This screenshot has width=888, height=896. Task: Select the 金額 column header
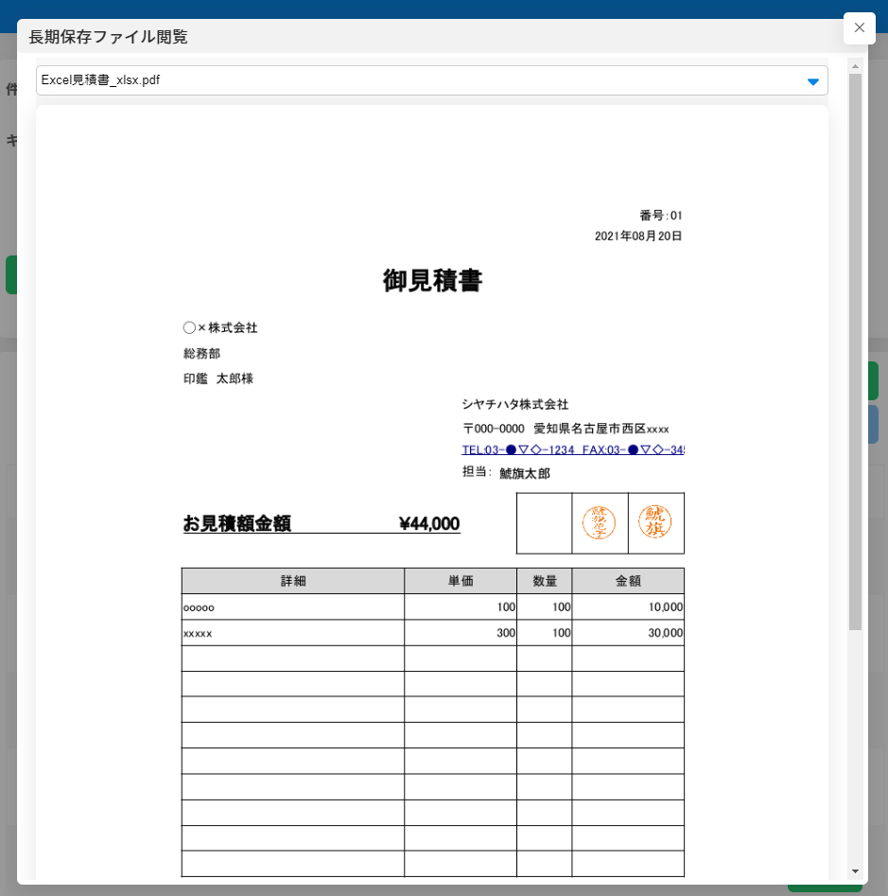click(x=628, y=581)
